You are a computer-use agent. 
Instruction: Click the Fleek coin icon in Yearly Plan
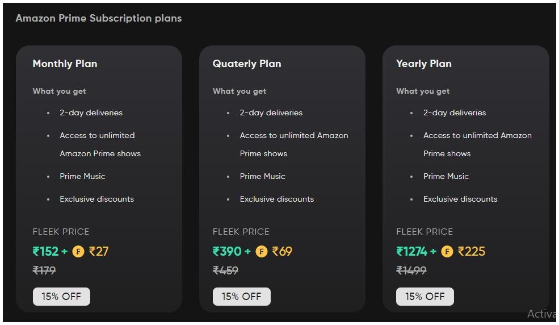pyautogui.click(x=447, y=252)
